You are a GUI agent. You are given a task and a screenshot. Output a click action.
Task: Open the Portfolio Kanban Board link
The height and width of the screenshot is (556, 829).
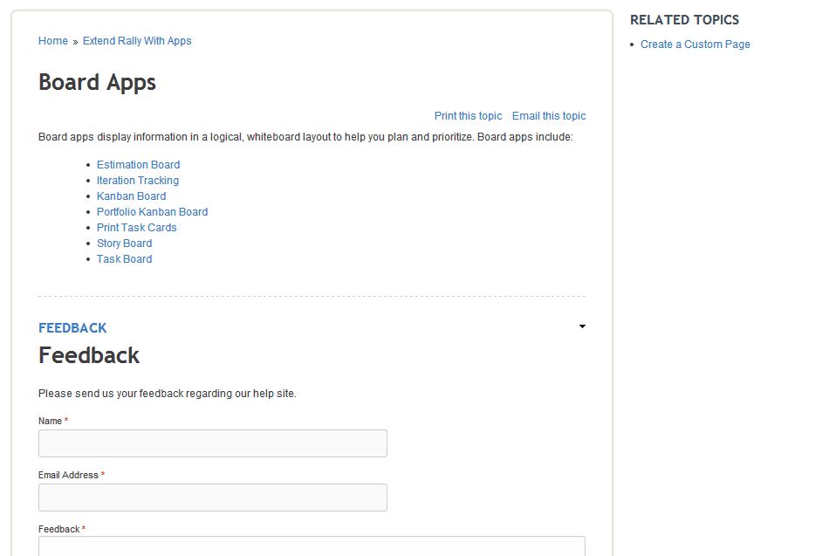pyautogui.click(x=152, y=211)
